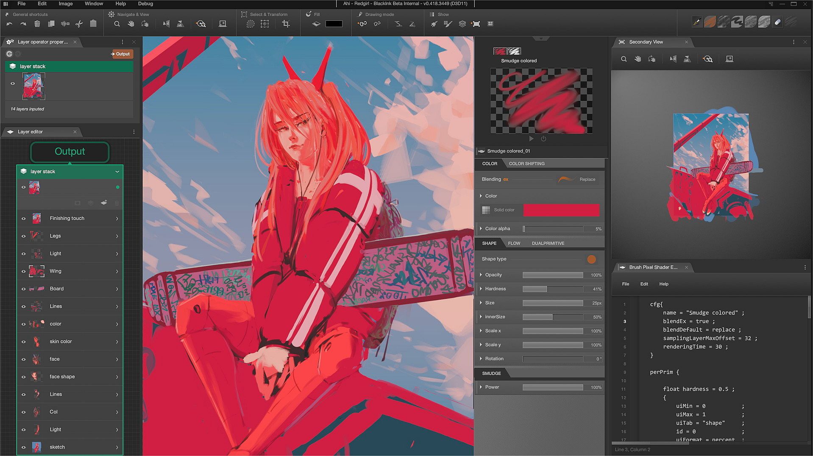Open the File menu in the Shader Editor

coord(625,284)
